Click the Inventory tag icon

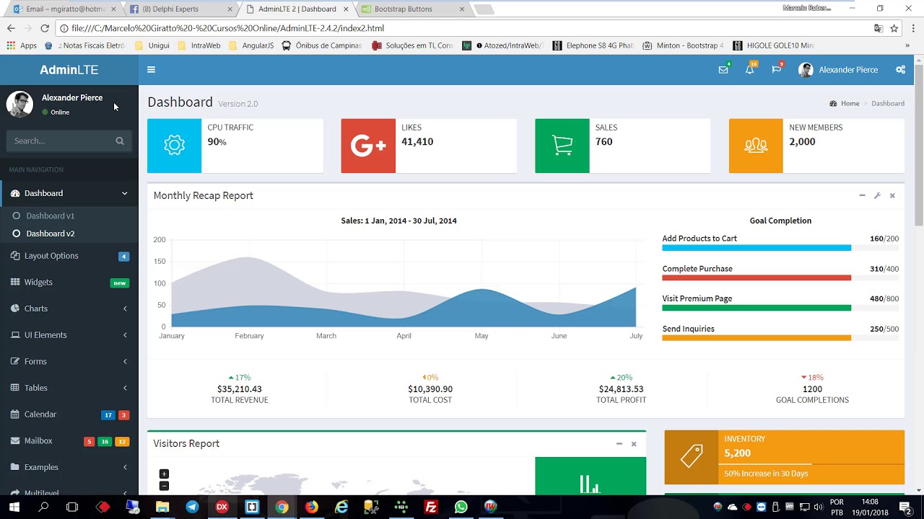tap(692, 457)
